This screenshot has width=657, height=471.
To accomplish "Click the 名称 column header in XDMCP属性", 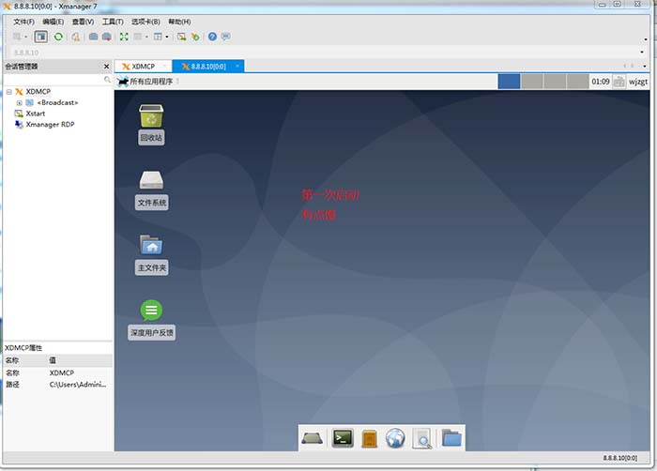I will tap(24, 360).
